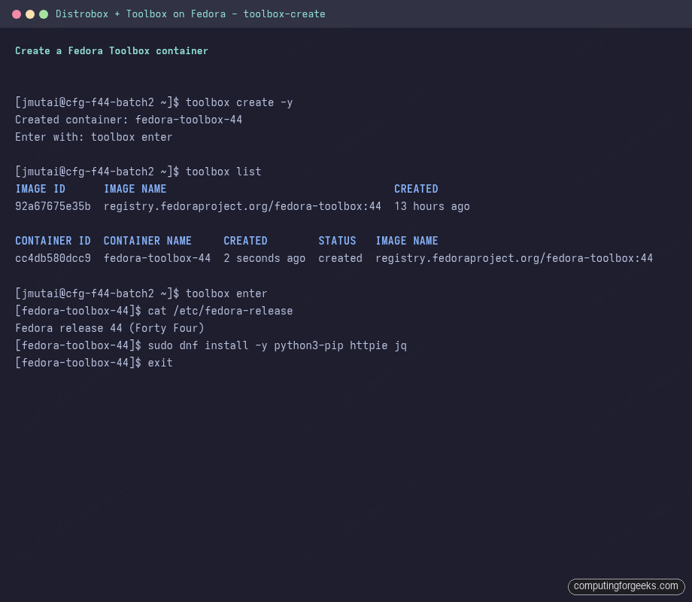The image size is (692, 602).
Task: Click the 'sudo dnf install -y python3-pip httpie jq' line
Action: (211, 345)
